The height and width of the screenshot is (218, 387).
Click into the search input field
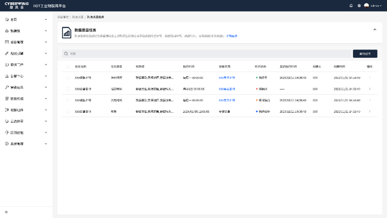pyautogui.click(x=207, y=53)
